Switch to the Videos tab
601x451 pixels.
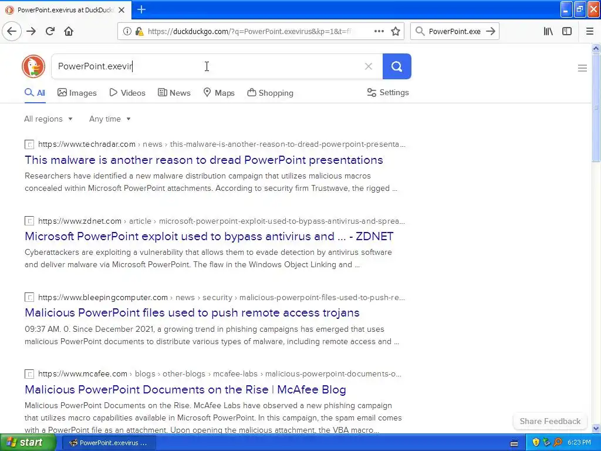(x=127, y=93)
